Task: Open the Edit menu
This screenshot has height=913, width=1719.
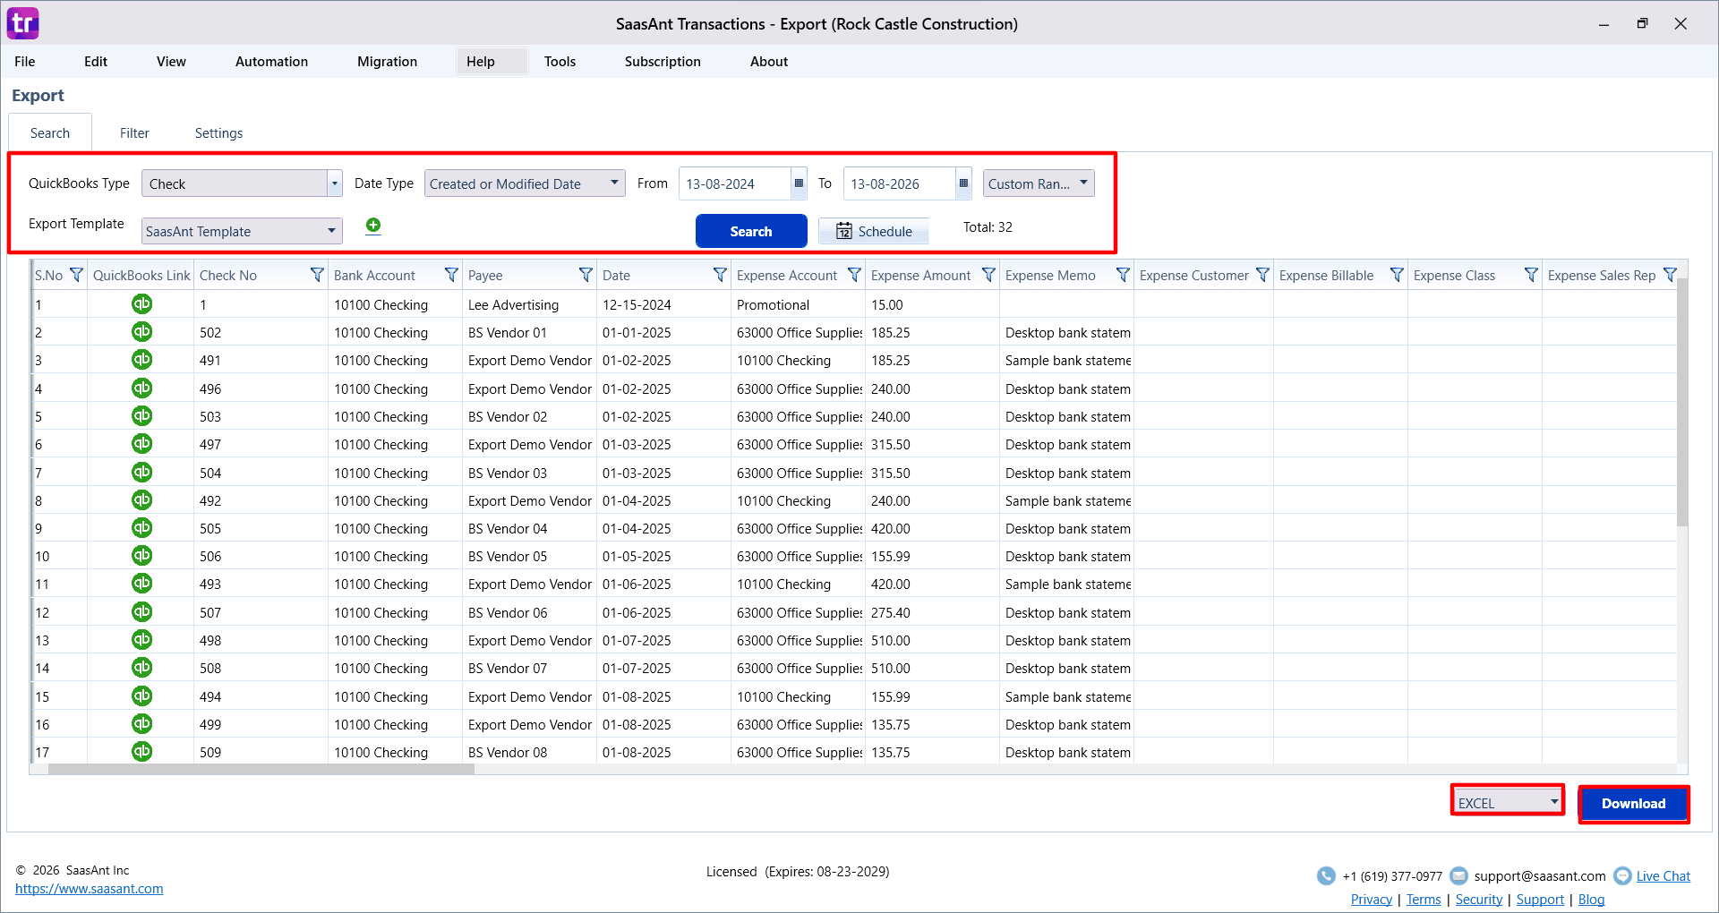Action: point(96,62)
